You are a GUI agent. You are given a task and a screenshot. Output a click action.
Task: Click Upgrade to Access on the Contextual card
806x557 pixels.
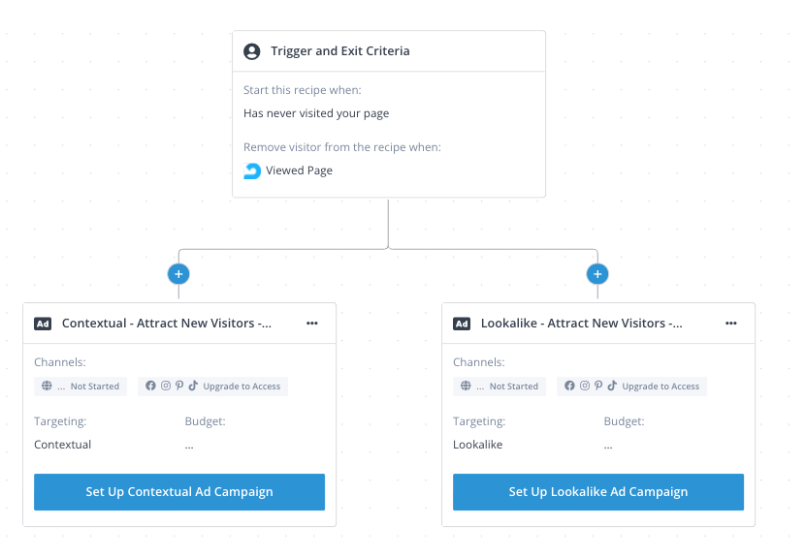pyautogui.click(x=242, y=387)
